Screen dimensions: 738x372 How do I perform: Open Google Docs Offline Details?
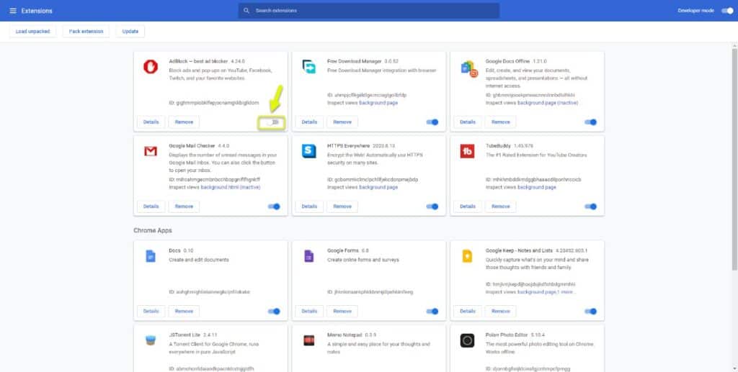tap(468, 122)
